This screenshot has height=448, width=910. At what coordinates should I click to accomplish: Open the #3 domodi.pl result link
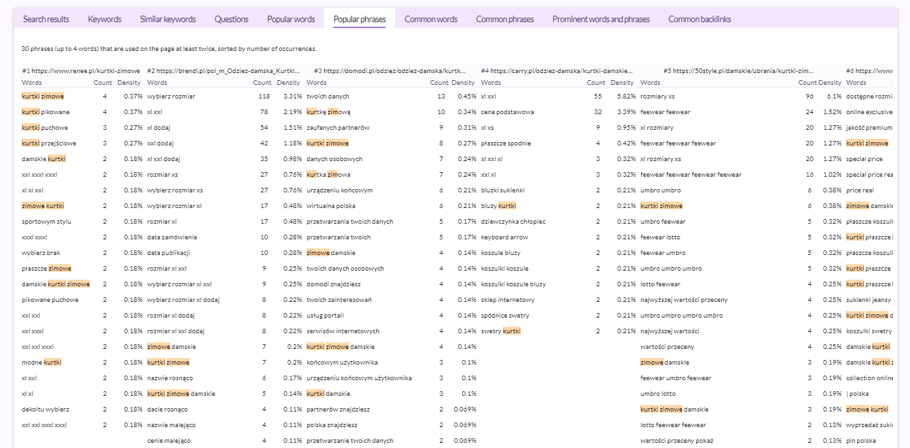pos(391,70)
